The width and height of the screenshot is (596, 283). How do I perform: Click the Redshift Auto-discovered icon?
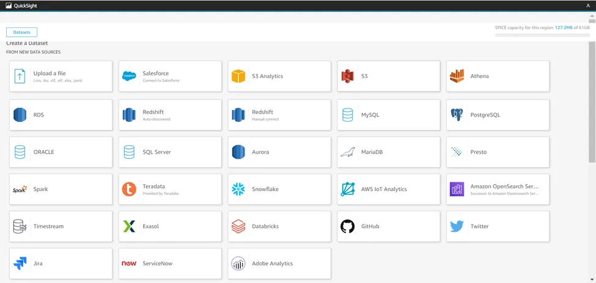129,115
